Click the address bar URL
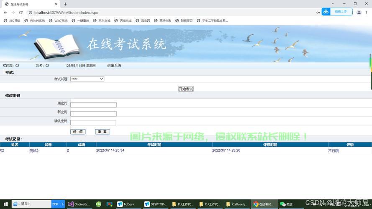Image resolution: width=372 pixels, height=209 pixels. (66, 13)
